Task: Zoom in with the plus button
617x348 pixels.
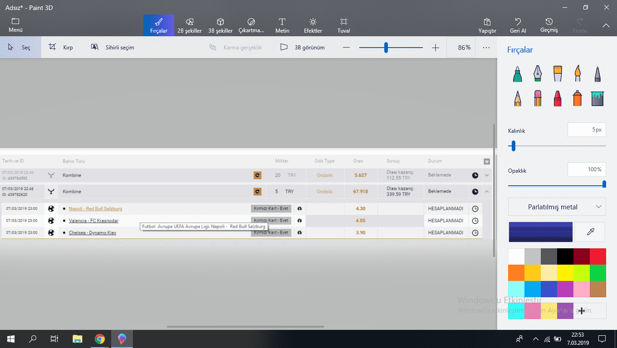Action: pyautogui.click(x=436, y=48)
